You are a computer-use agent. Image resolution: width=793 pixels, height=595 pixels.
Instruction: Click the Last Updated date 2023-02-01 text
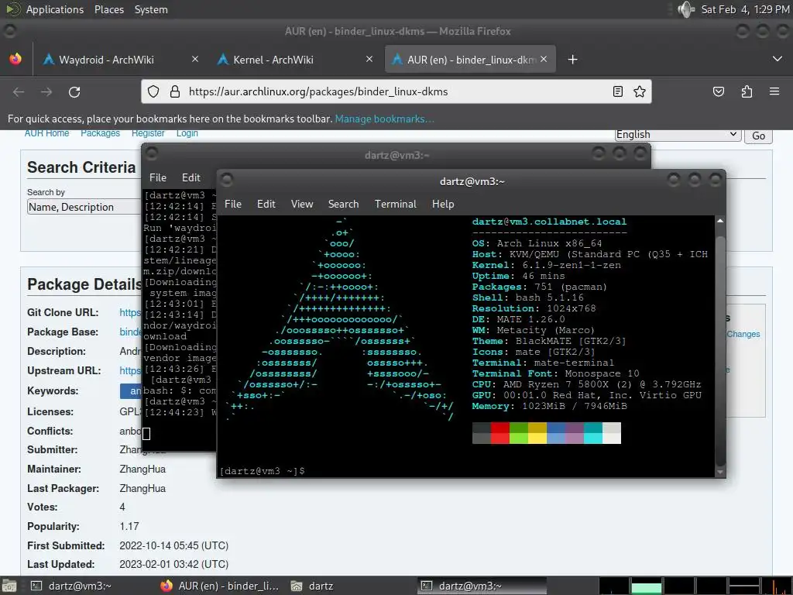[x=173, y=565]
